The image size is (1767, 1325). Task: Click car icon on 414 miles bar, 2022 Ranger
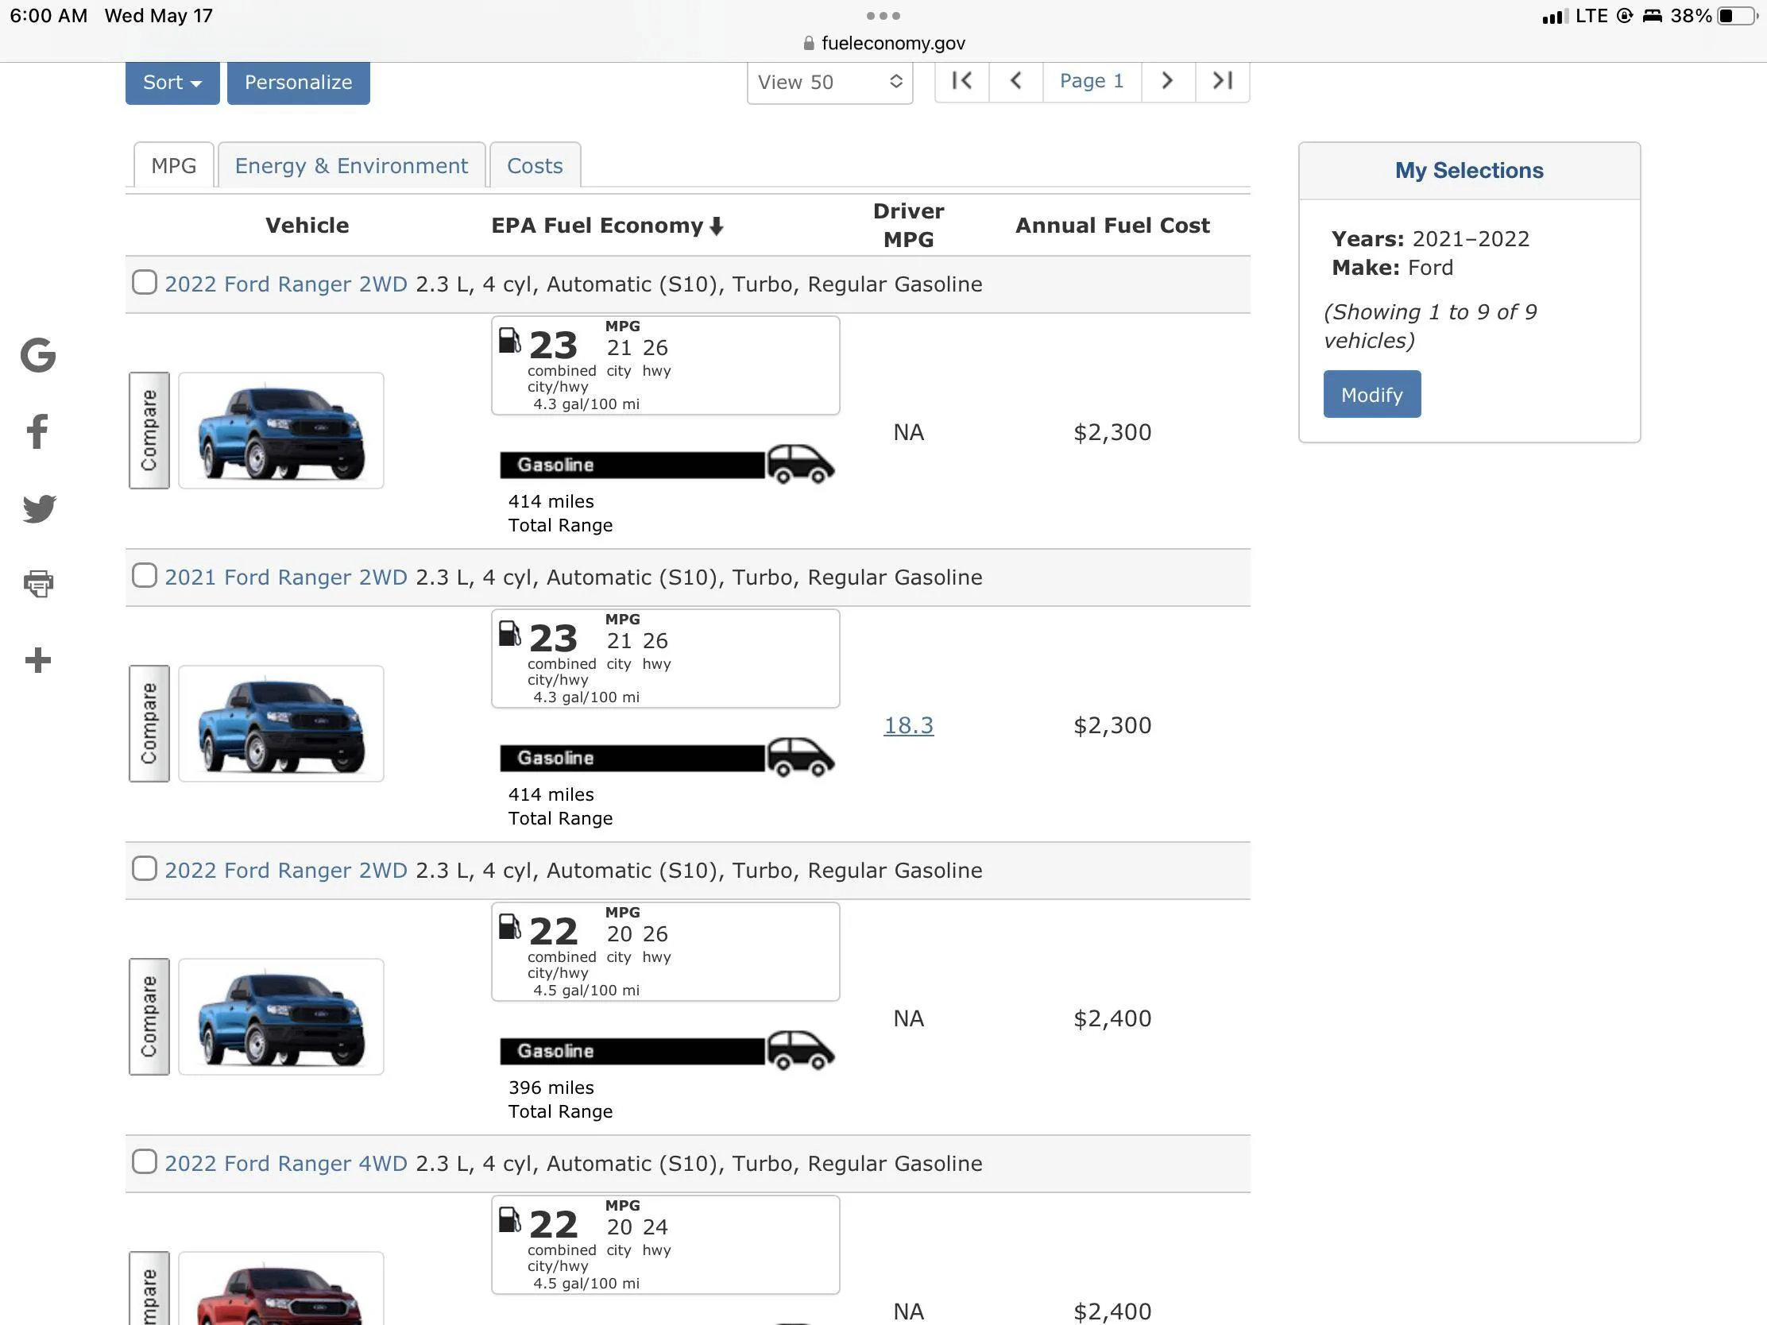click(x=800, y=464)
